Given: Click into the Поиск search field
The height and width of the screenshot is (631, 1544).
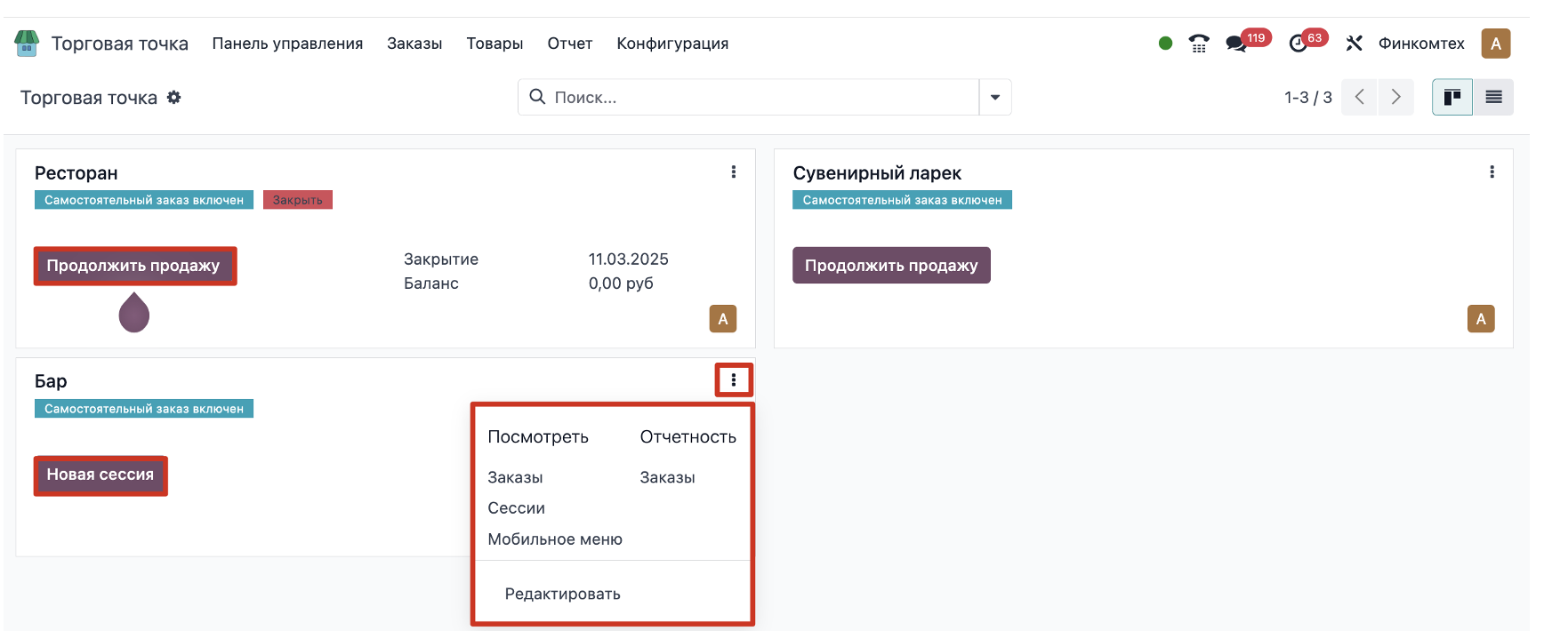Looking at the screenshot, I should click(756, 98).
